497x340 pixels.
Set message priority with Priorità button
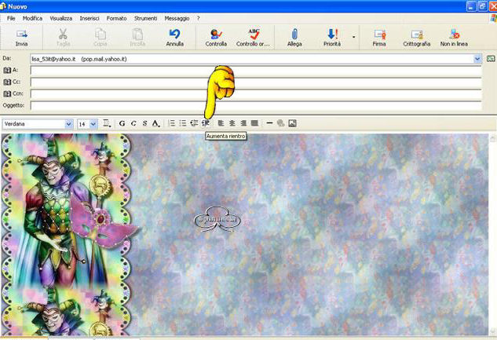[332, 38]
